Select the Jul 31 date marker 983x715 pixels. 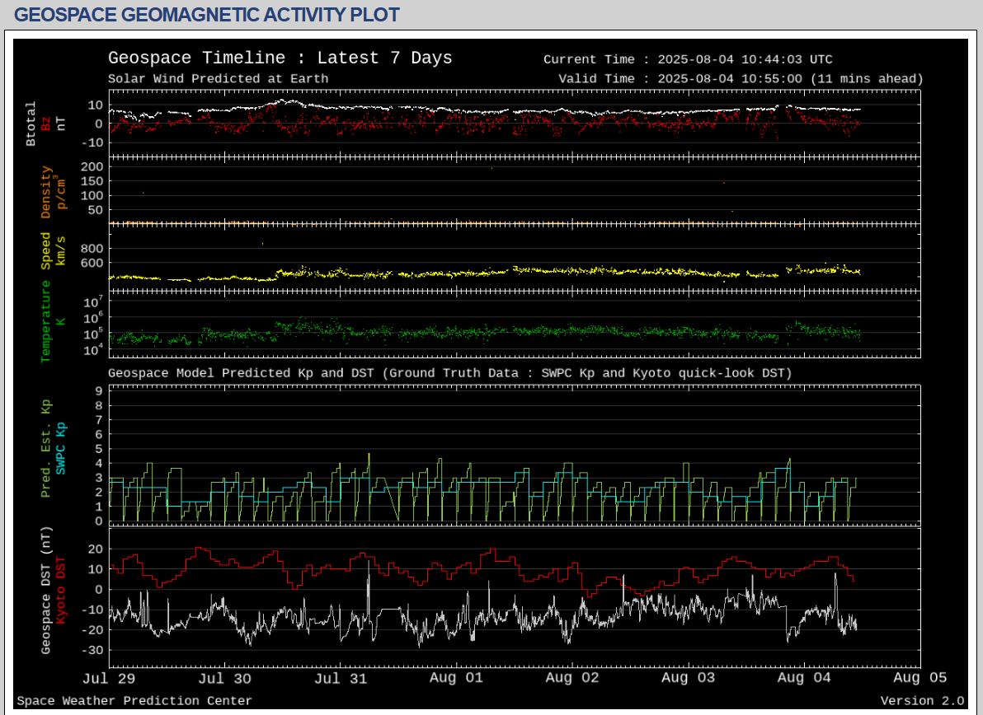(341, 678)
